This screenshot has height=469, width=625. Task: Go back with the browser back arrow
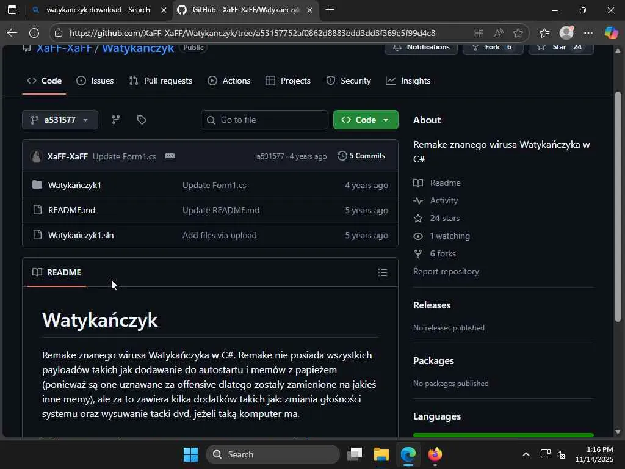(x=12, y=33)
